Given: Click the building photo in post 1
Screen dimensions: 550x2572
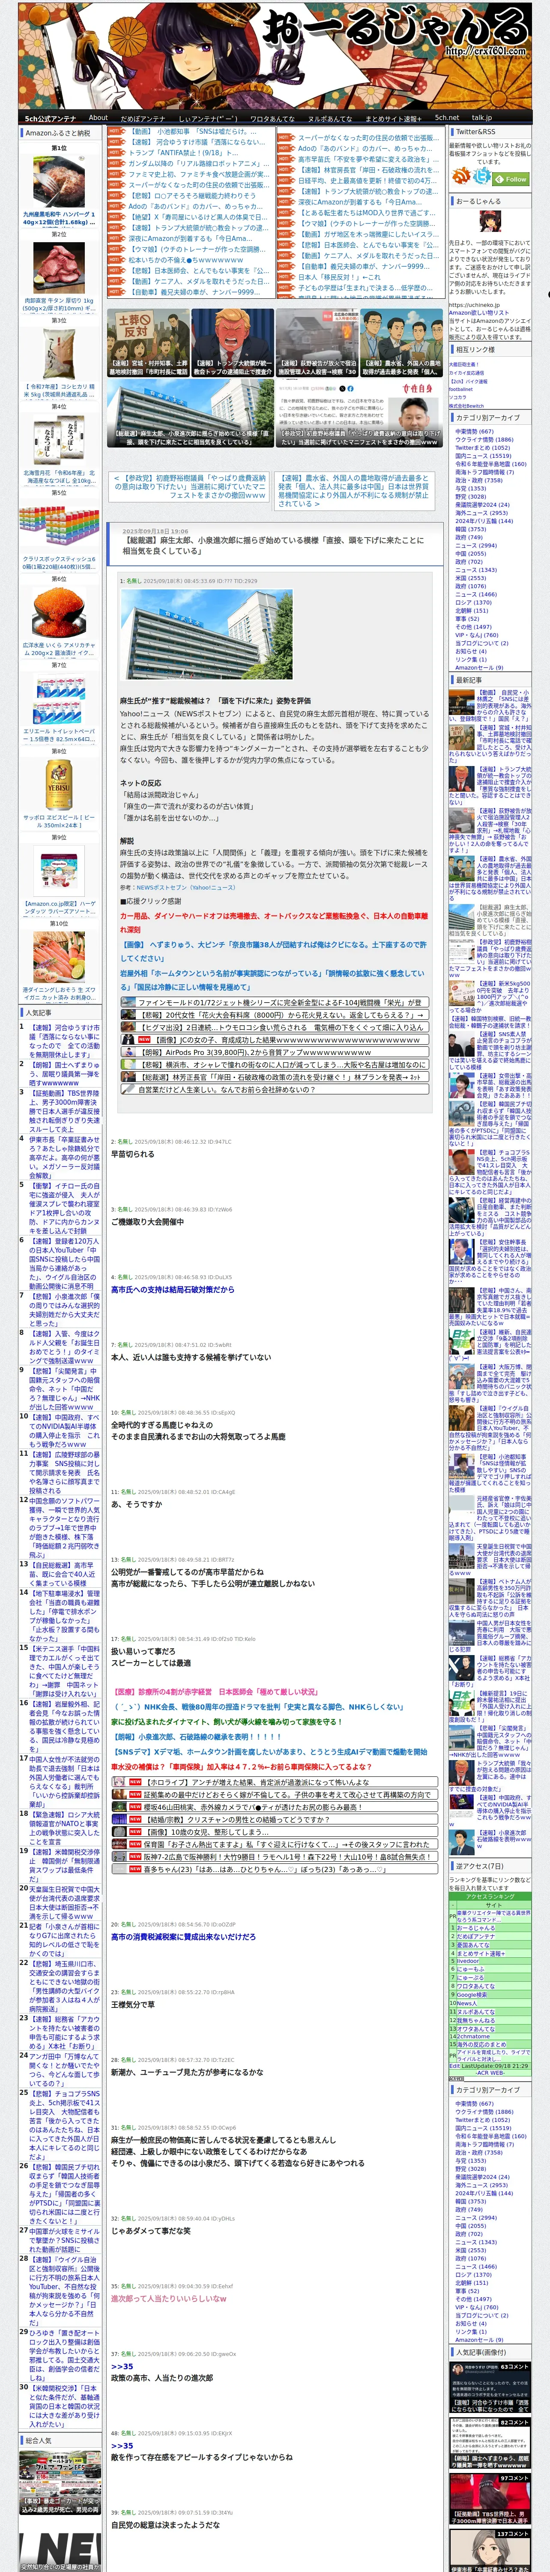Looking at the screenshot, I should (x=206, y=635).
